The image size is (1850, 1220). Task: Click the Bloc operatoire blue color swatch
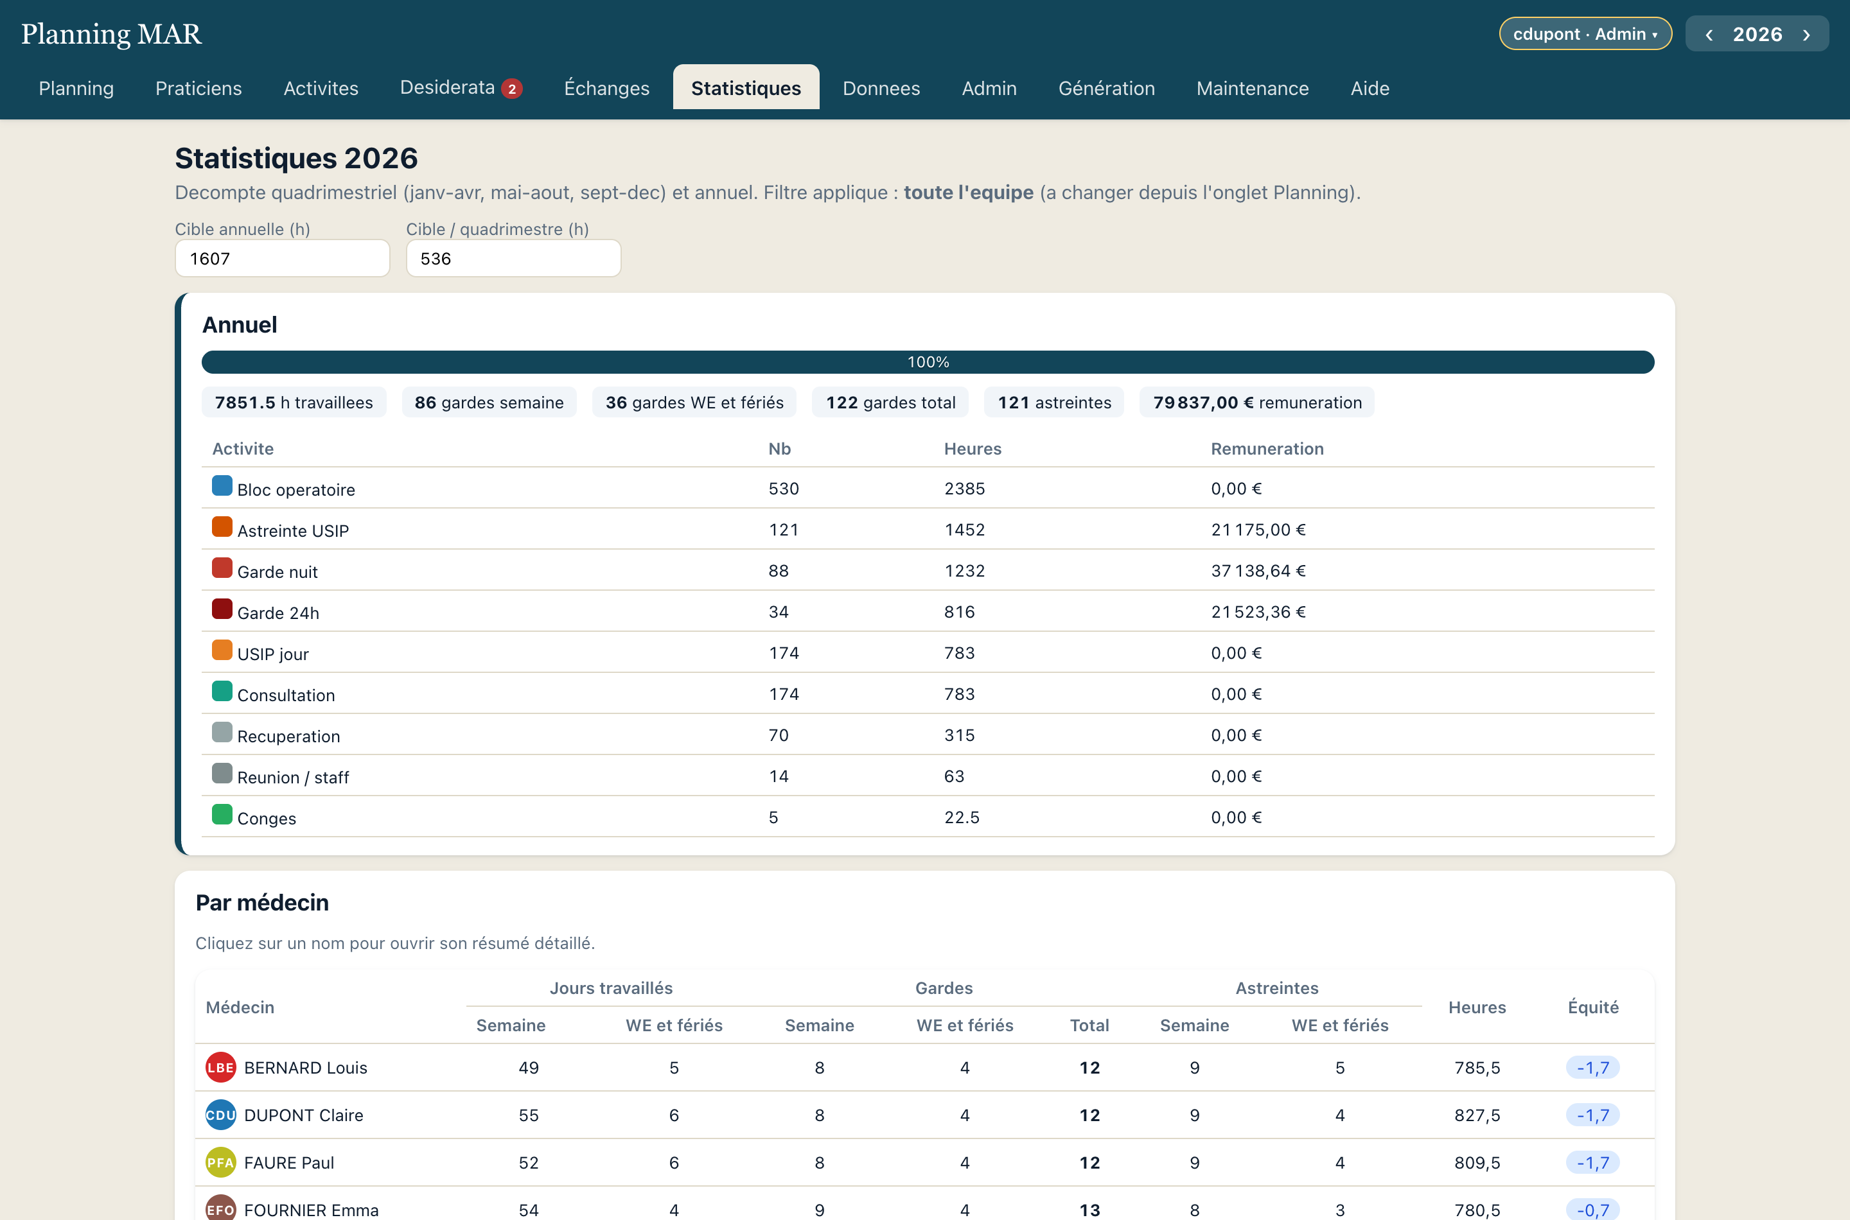click(222, 486)
